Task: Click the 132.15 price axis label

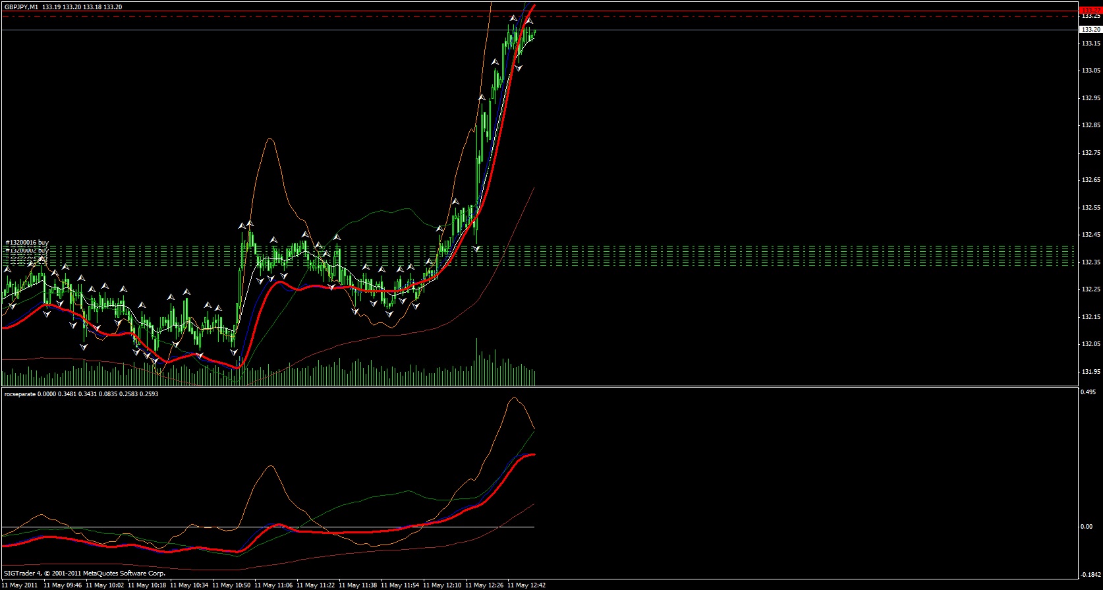Action: (x=1090, y=317)
